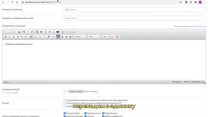Image resolution: width=208 pixels, height=117 pixels.
Task: Toggle italic formatting
Action: point(9,37)
